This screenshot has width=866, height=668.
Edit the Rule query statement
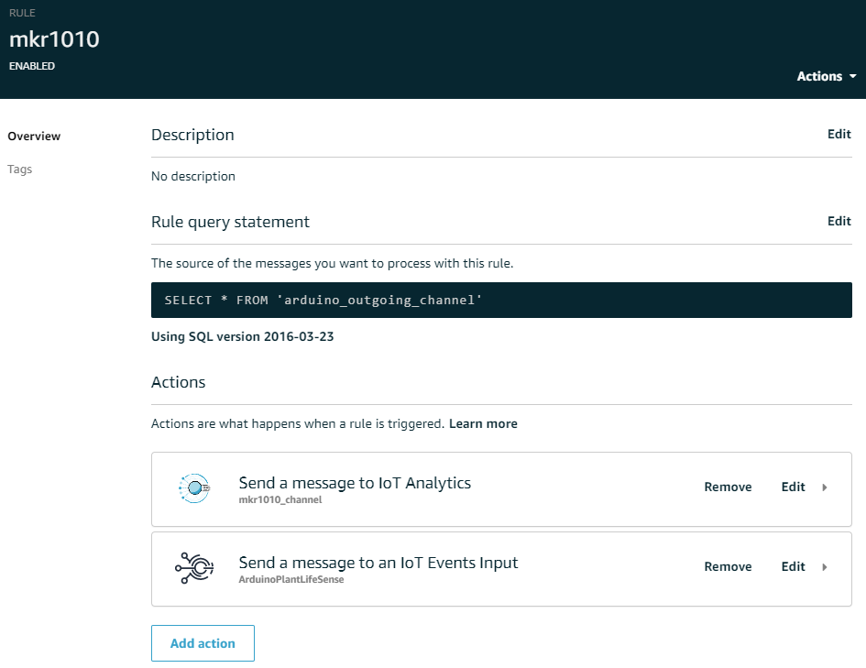[839, 222]
